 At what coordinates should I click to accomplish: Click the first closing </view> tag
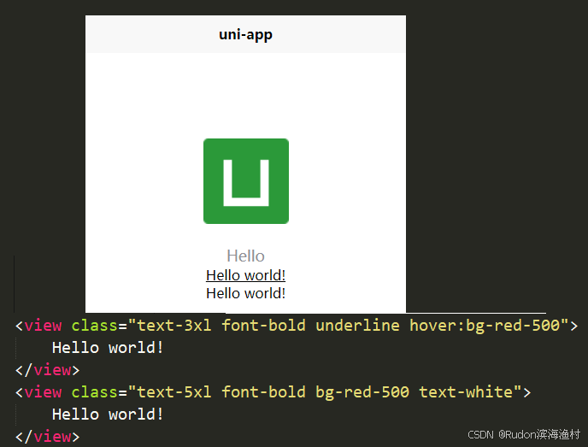click(x=48, y=370)
